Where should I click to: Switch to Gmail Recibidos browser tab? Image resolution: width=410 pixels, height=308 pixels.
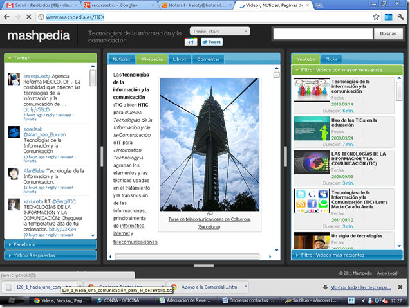pos(42,5)
